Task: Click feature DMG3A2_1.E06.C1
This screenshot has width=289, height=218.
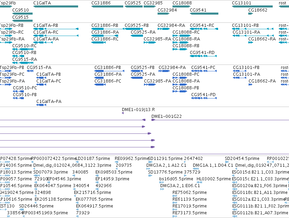Action: (180, 186)
